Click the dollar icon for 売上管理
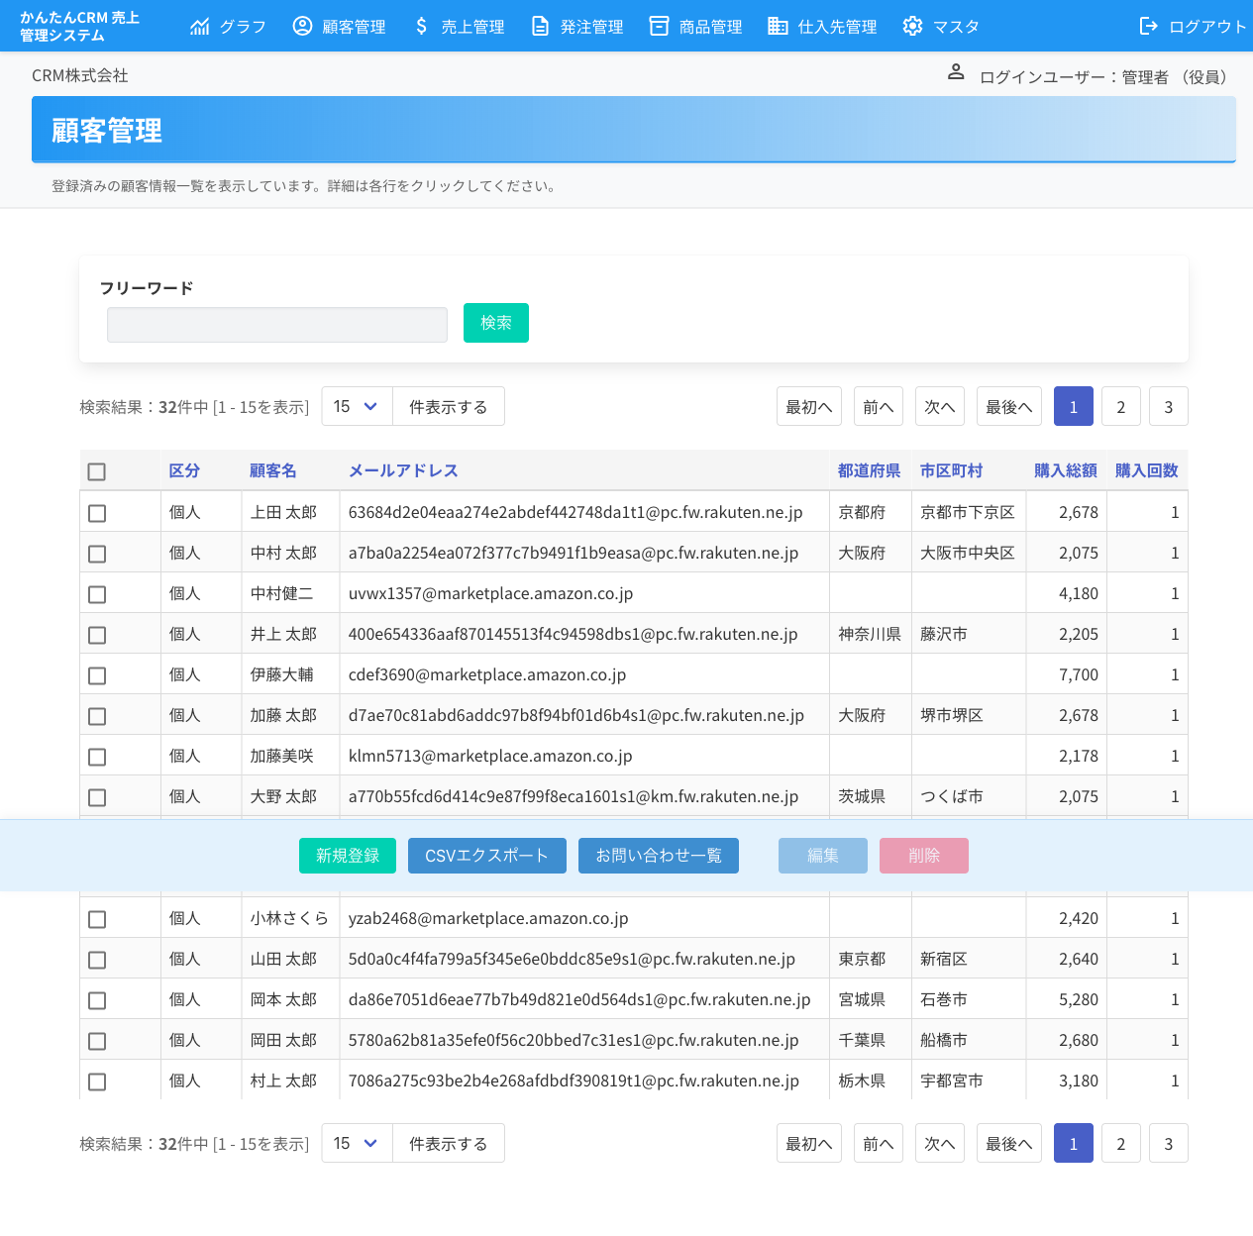Viewport: 1253px width, 1236px height. pos(420,26)
